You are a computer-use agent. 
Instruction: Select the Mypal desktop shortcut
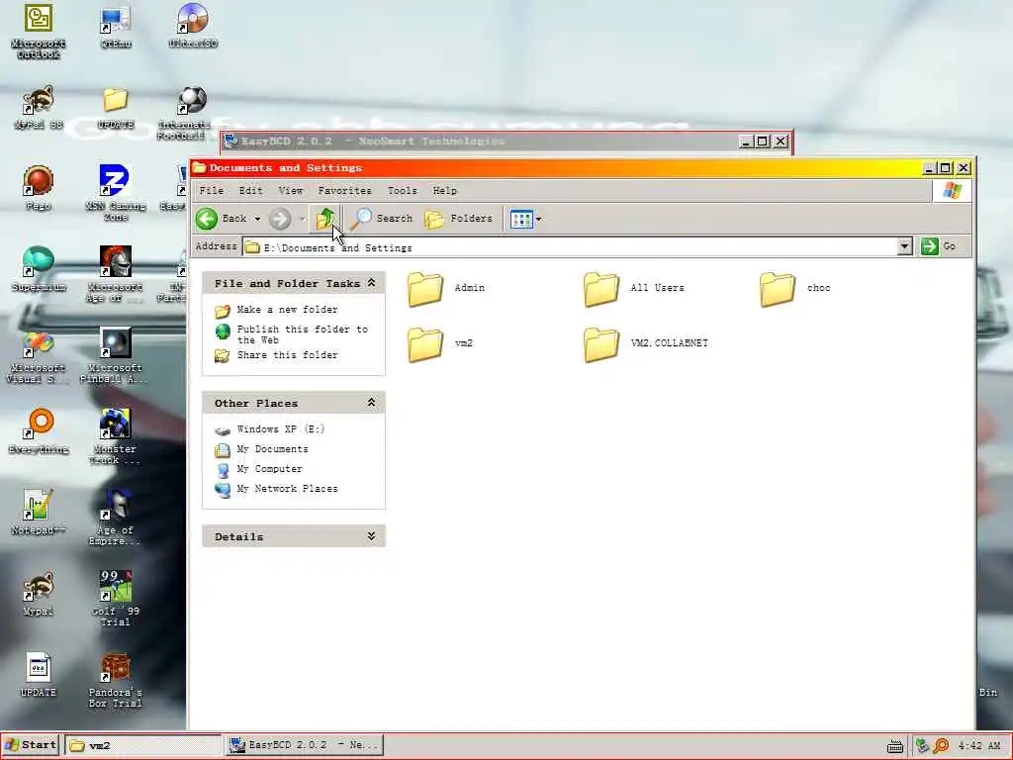point(39,596)
